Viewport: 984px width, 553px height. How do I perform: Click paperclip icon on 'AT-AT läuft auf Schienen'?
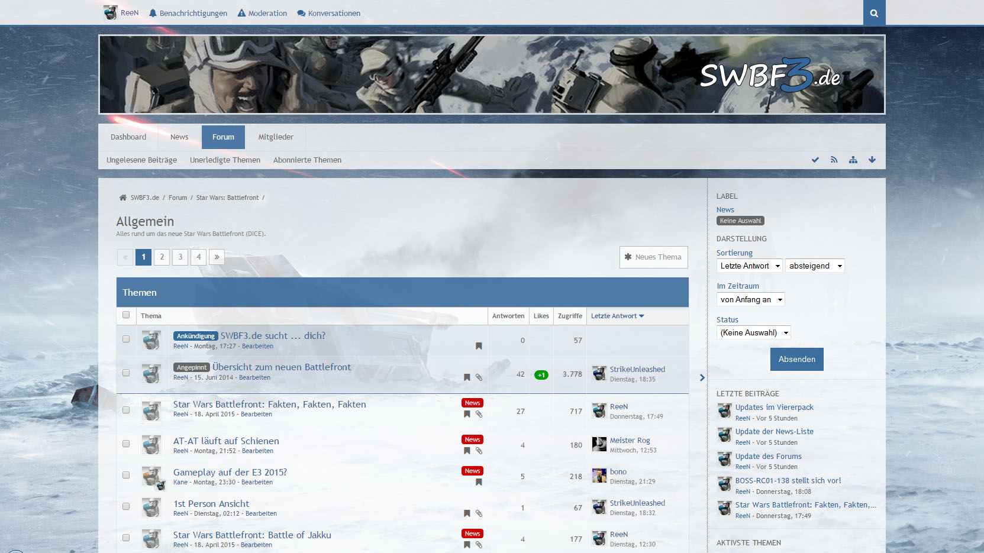479,451
